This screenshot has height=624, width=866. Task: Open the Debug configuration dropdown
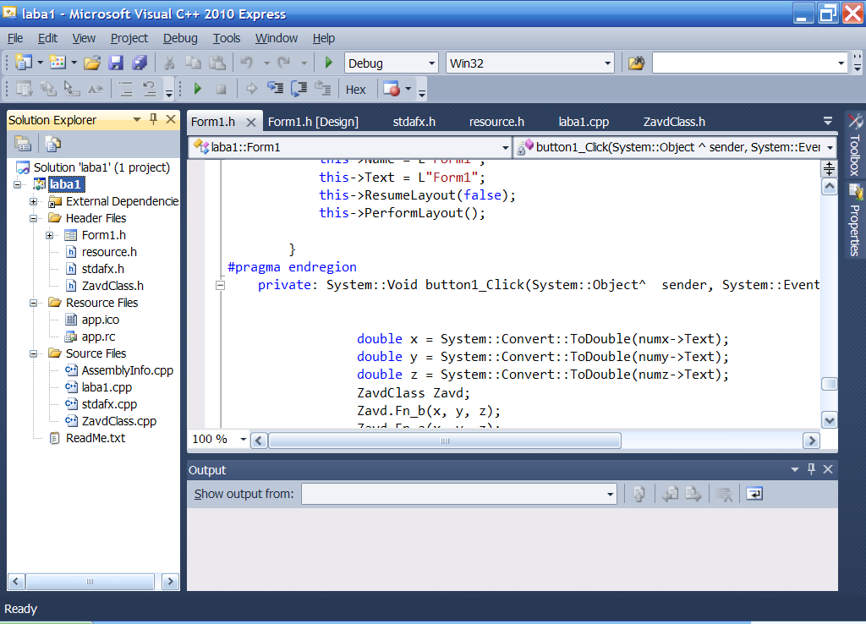pos(431,63)
